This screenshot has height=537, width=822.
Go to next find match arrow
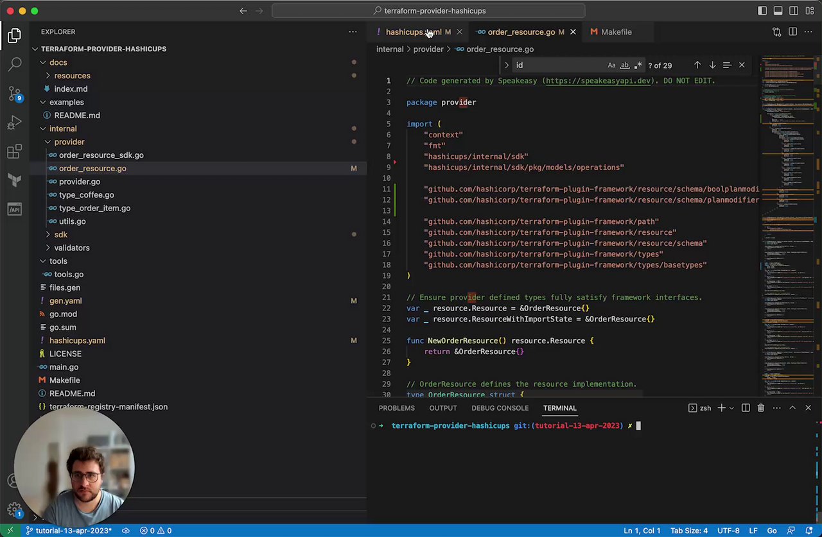(x=712, y=65)
